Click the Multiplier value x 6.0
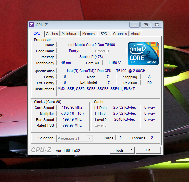The width and height of the screenshot is (189, 182). 72,113
